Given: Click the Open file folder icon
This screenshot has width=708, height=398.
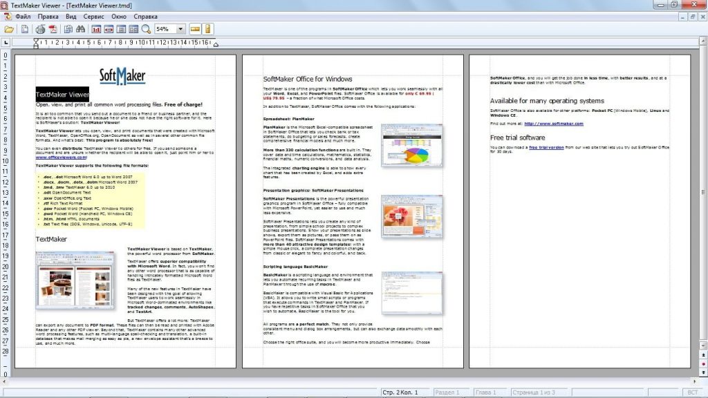Looking at the screenshot, I should click(x=9, y=29).
